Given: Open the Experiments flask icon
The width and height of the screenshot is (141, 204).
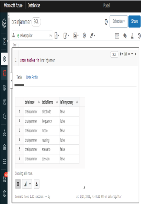Looking at the screenshot, I should [132, 36].
